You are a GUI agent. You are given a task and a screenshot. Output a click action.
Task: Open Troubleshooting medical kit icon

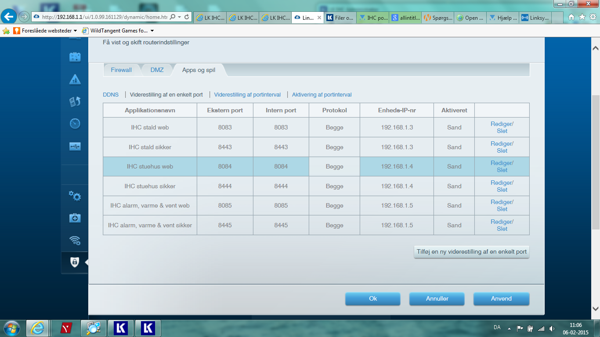pyautogui.click(x=75, y=218)
